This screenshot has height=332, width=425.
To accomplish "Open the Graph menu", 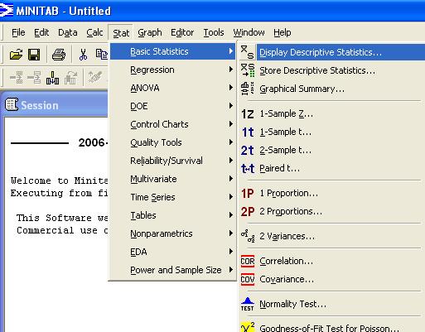I will pos(150,32).
